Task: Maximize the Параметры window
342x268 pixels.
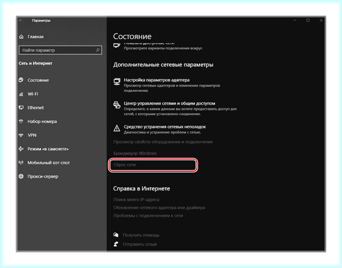Action: [308, 20]
